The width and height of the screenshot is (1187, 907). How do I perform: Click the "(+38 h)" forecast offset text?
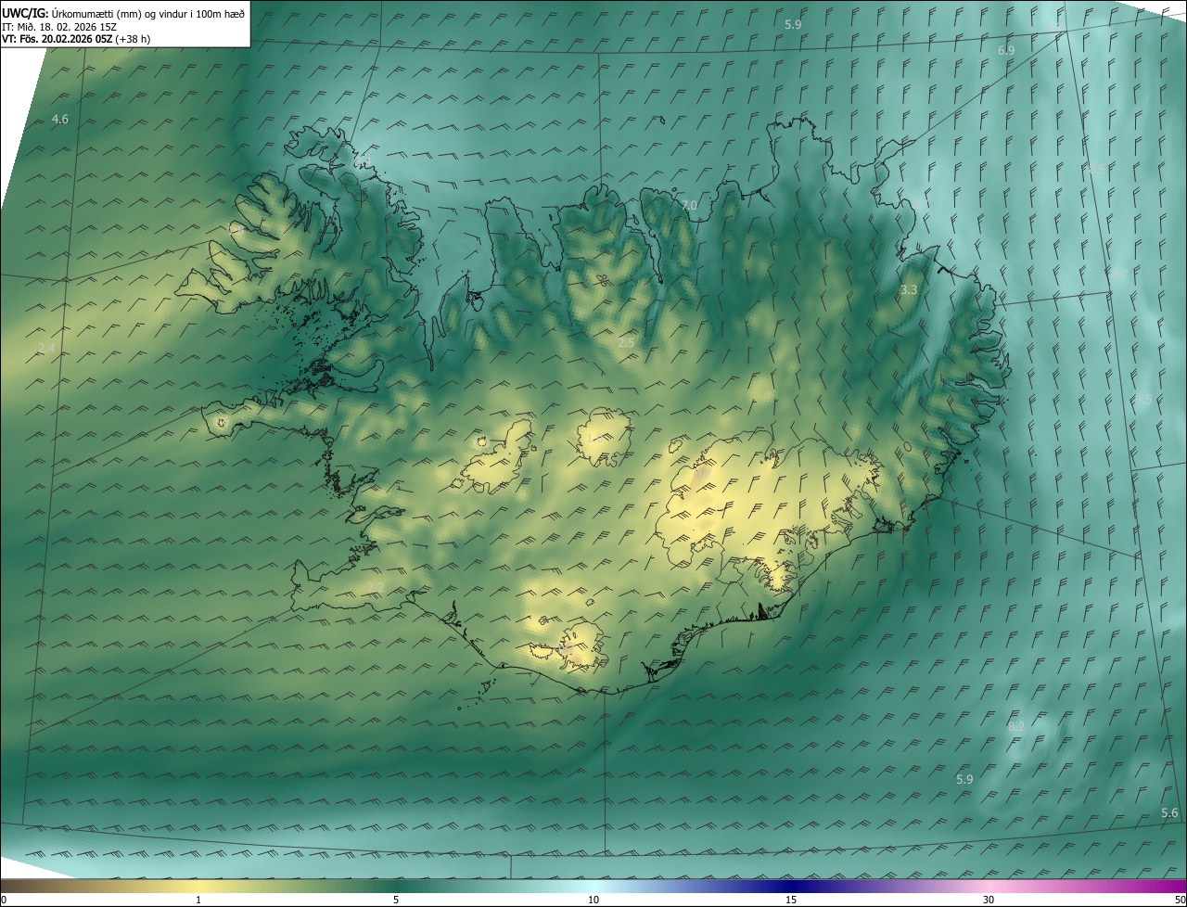click(132, 39)
